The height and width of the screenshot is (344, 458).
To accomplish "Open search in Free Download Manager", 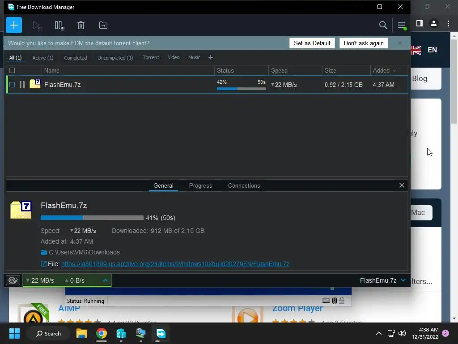I will 383,25.
